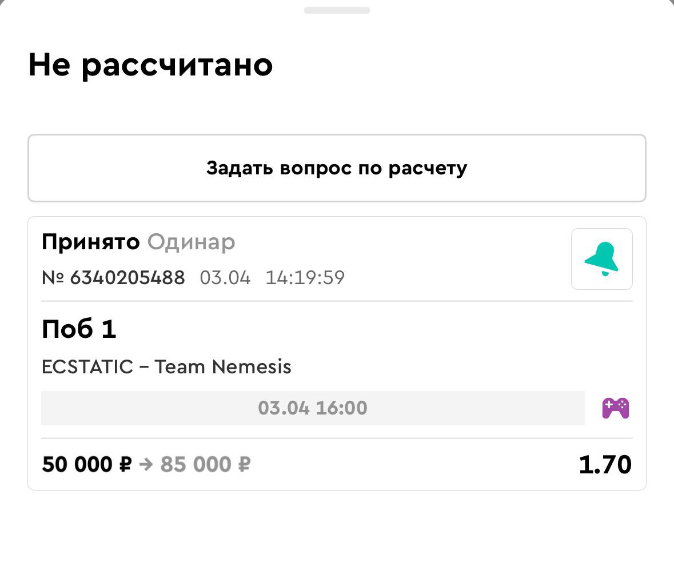Click the "Не рассчитано" heading
The height and width of the screenshot is (574, 674).
tap(150, 65)
